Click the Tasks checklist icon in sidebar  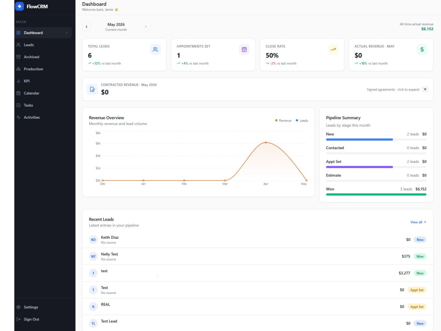coord(18,105)
